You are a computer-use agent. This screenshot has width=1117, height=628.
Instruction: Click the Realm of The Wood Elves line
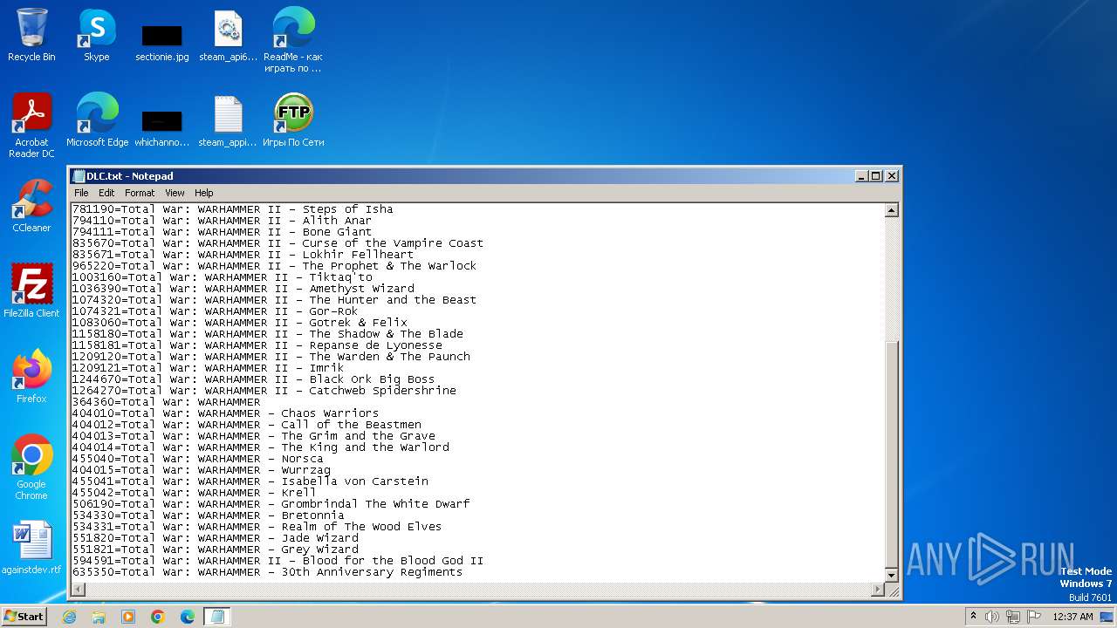click(257, 527)
